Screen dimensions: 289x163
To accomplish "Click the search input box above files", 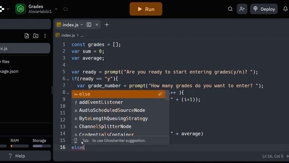I will [25, 24].
